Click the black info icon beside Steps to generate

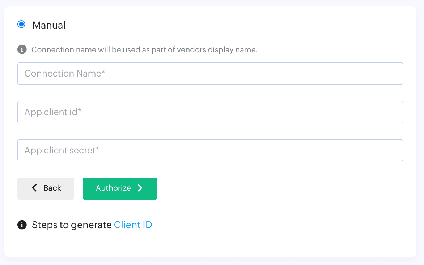22,225
